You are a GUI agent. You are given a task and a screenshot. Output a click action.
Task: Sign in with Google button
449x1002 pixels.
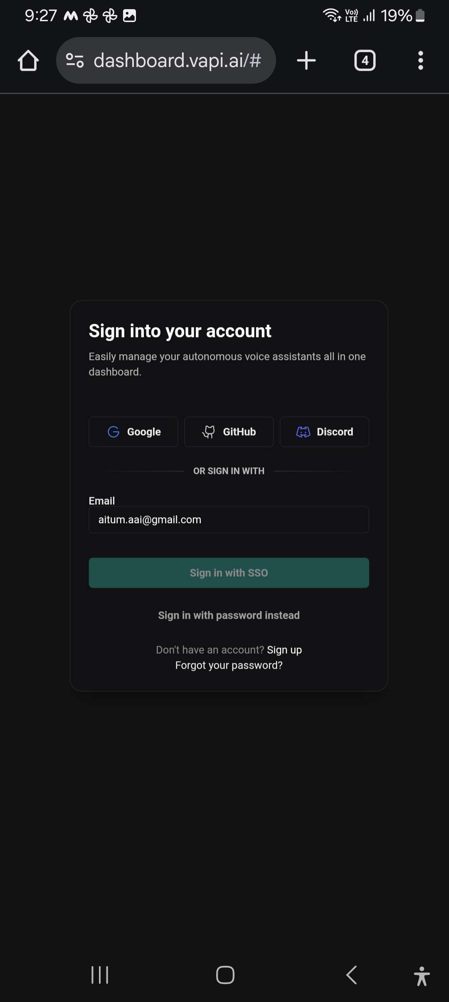[133, 432]
